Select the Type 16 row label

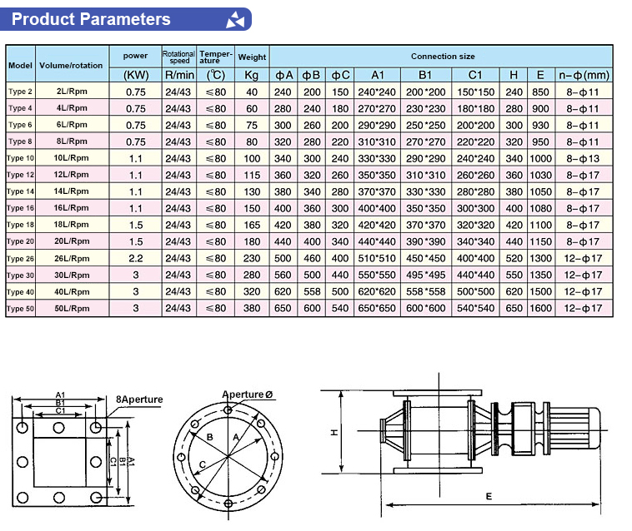coord(20,208)
